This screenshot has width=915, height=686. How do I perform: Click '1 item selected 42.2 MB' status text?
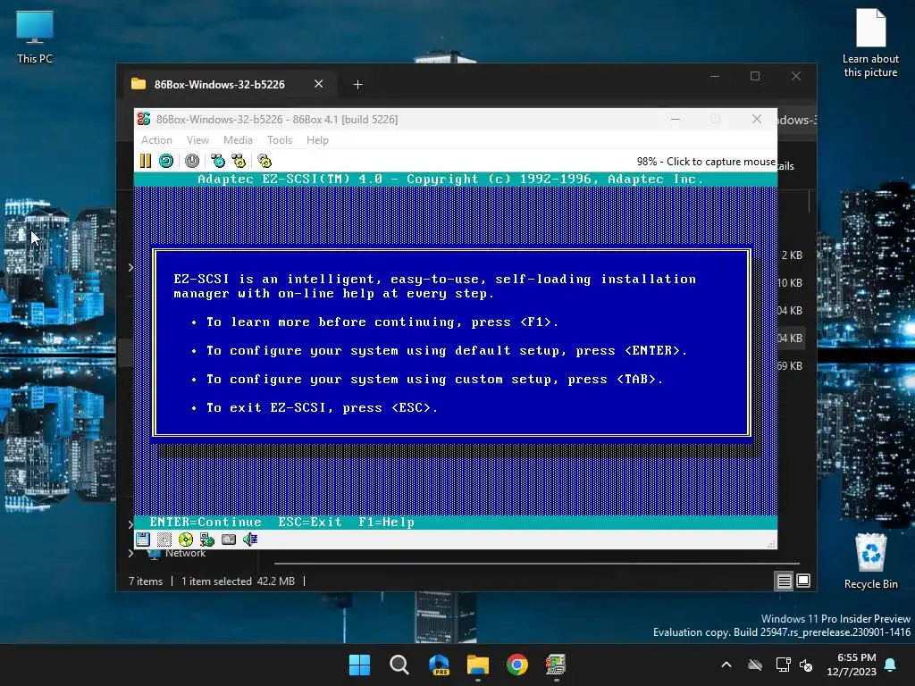238,581
